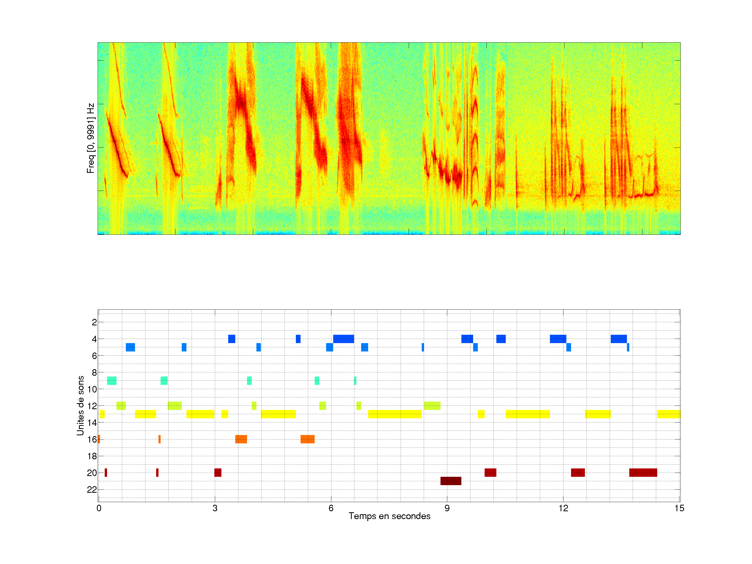
Task: Select the longest yellow block on row 13
Action: tap(395, 414)
